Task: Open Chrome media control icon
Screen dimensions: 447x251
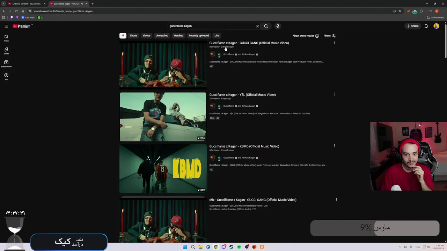Action: [431, 11]
